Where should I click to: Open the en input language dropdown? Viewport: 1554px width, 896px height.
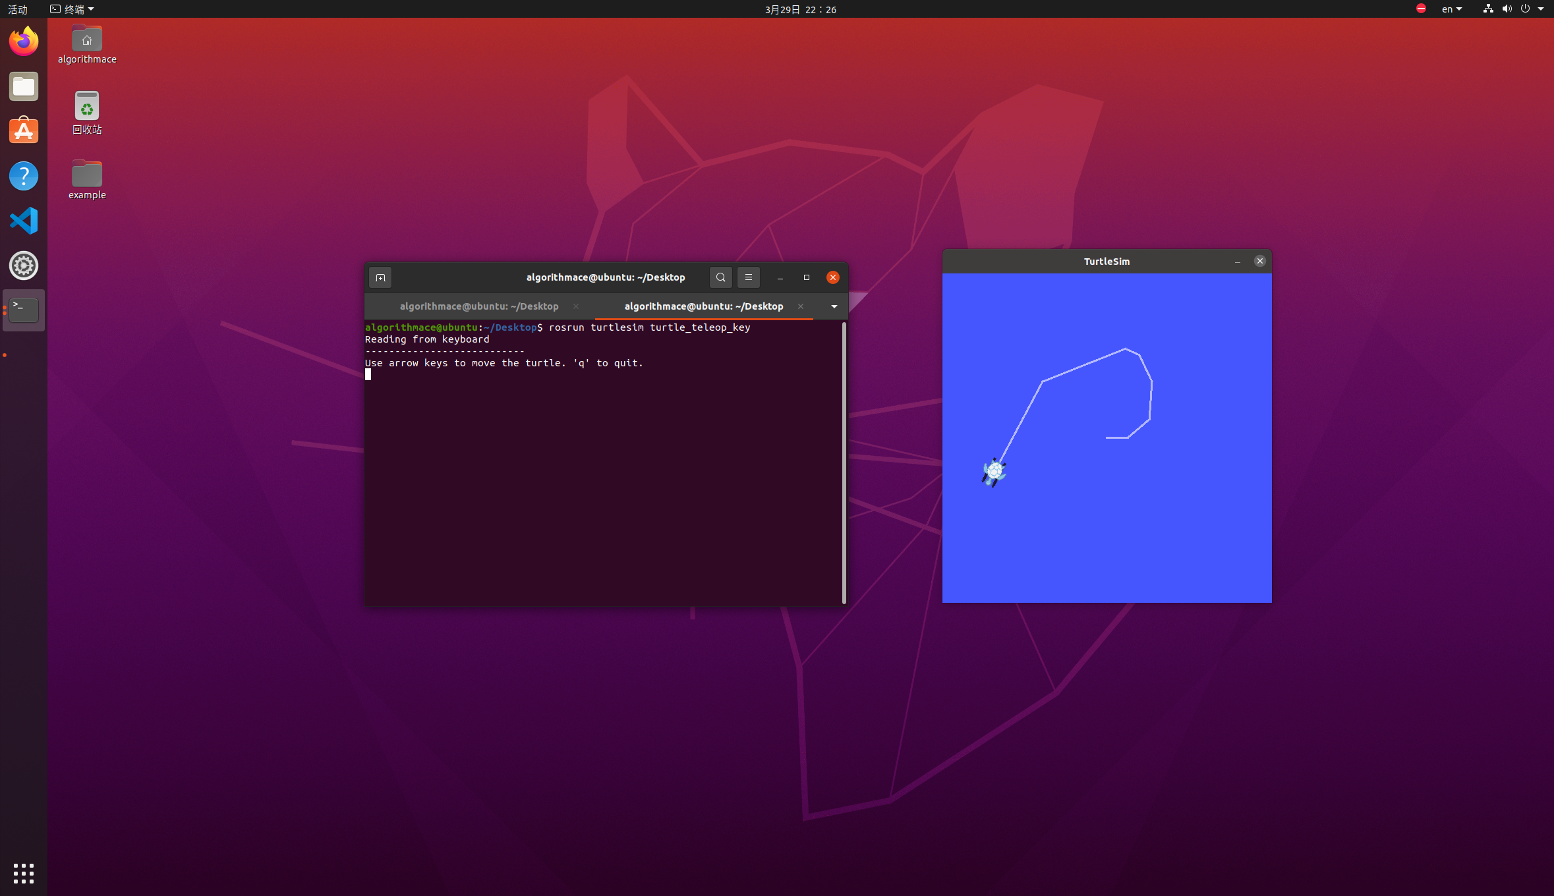point(1451,9)
